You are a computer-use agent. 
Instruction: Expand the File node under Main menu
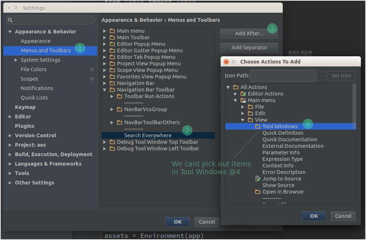click(242, 106)
